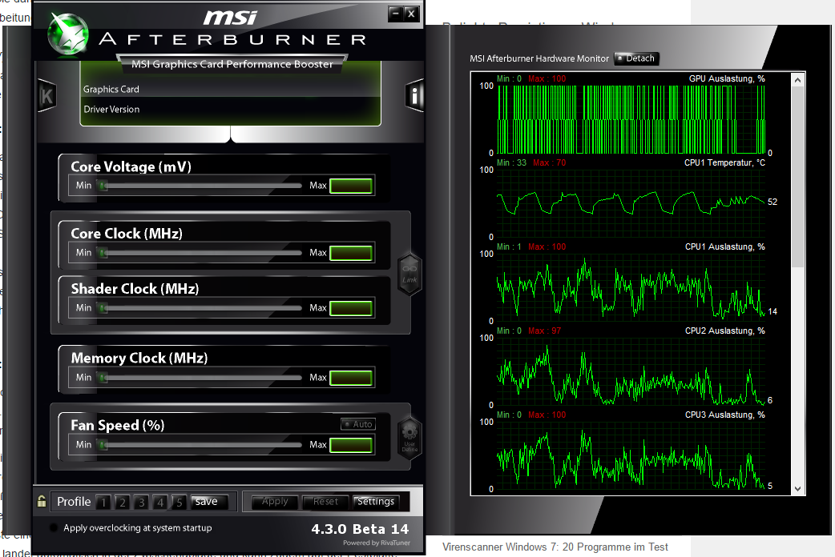Click the Powered by RivaTuner text
This screenshot has height=557, width=835.
(x=377, y=543)
